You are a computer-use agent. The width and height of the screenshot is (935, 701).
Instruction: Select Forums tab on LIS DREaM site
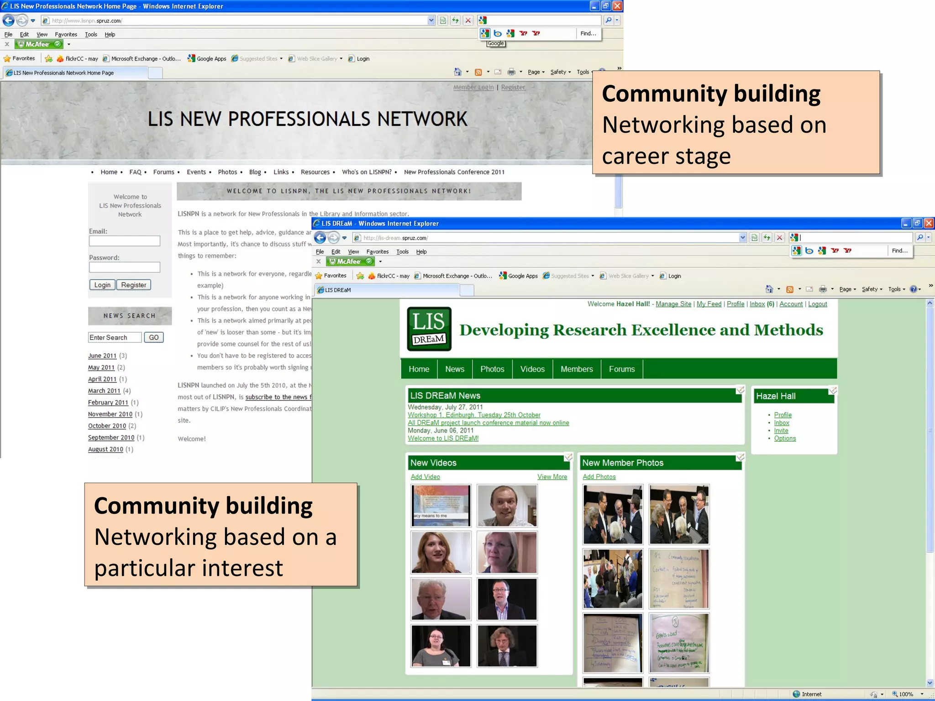[x=622, y=369]
